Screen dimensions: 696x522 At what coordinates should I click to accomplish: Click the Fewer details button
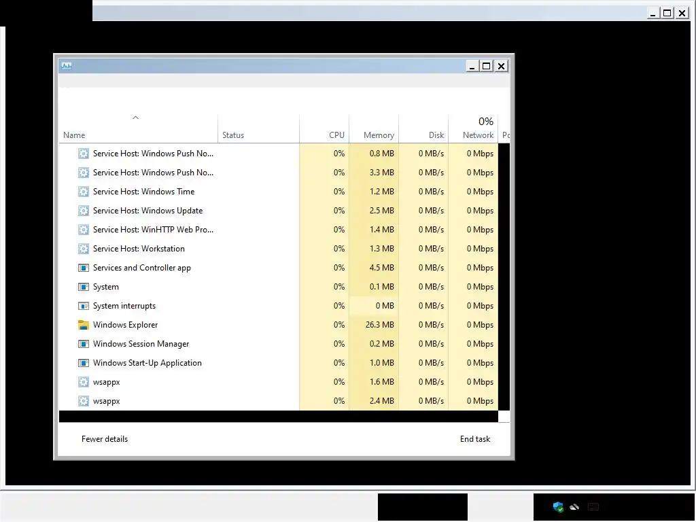(105, 439)
